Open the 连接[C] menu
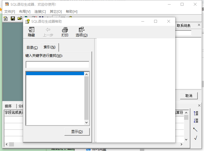 pyautogui.click(x=40, y=12)
